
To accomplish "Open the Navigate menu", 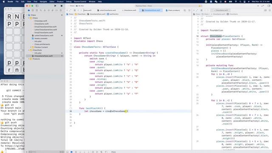I will 43,2.
